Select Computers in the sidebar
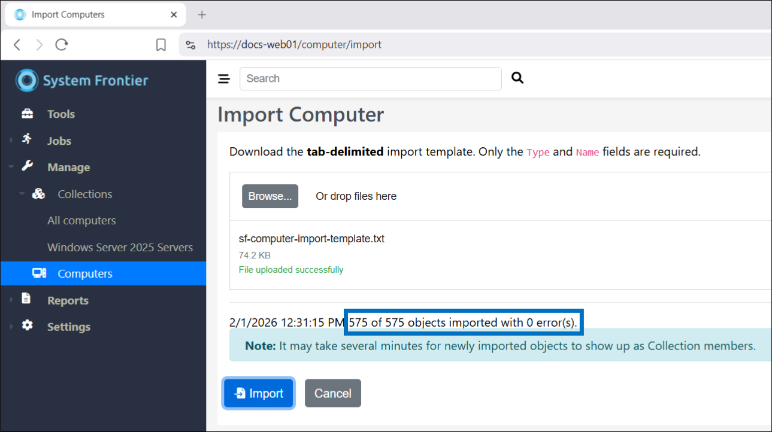Viewport: 772px width, 432px height. click(x=84, y=274)
